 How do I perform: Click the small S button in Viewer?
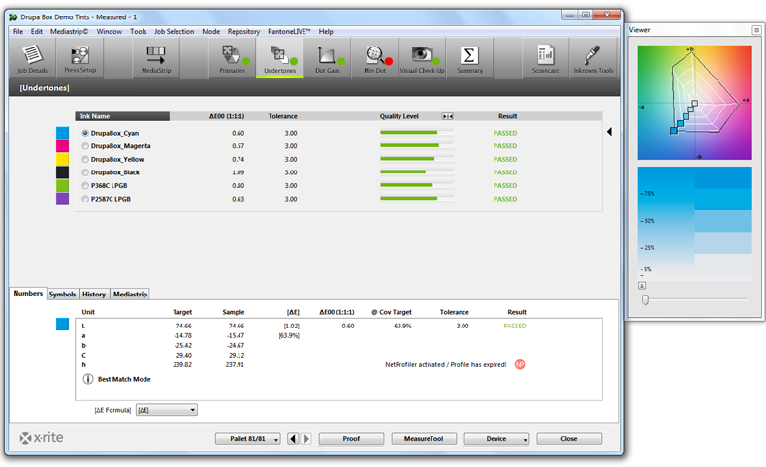[642, 286]
